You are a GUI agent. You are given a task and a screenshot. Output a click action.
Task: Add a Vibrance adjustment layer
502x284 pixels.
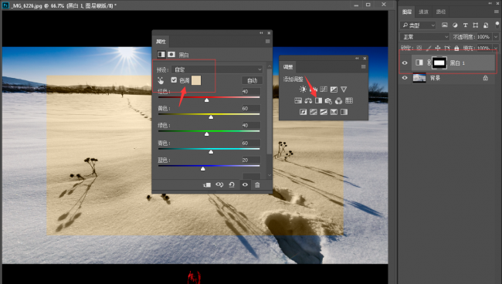pyautogui.click(x=344, y=90)
